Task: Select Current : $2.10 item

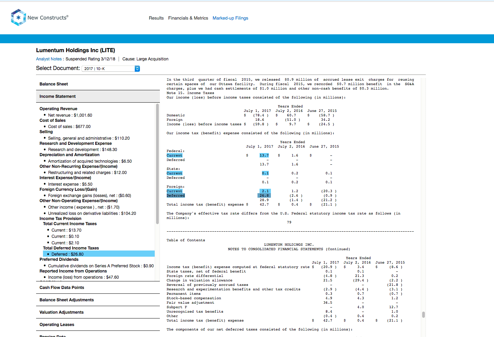Action: (65, 243)
